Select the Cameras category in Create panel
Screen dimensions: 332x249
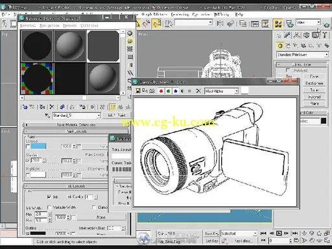pos(303,45)
